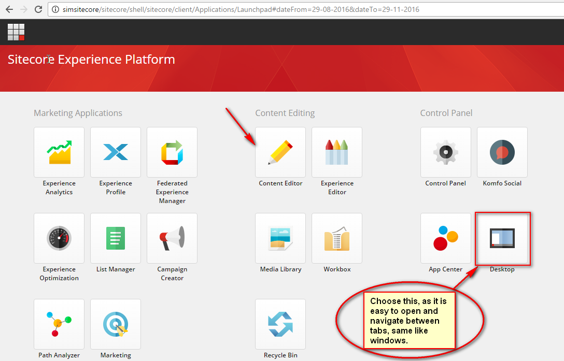The height and width of the screenshot is (361, 564).
Task: View site information icon in address bar
Action: click(55, 9)
